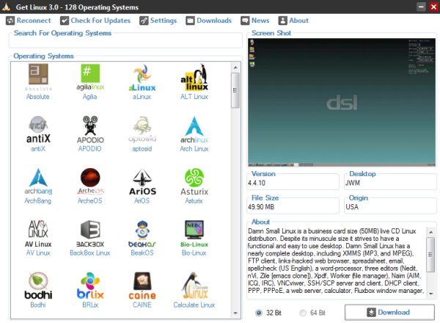Click the OS list scroll down arrow
The width and height of the screenshot is (440, 323).
235,313
